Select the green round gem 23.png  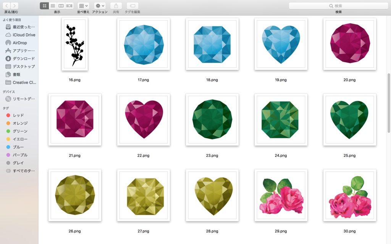pyautogui.click(x=212, y=119)
